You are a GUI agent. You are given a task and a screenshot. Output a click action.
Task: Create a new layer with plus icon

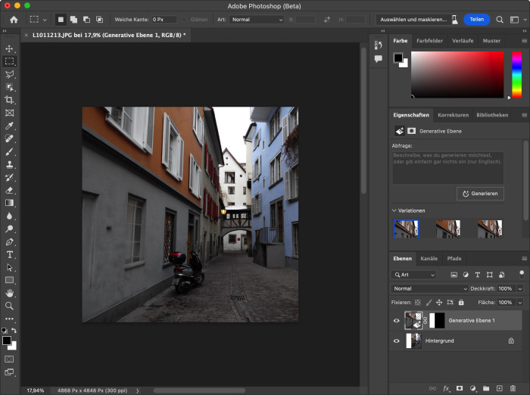point(500,388)
